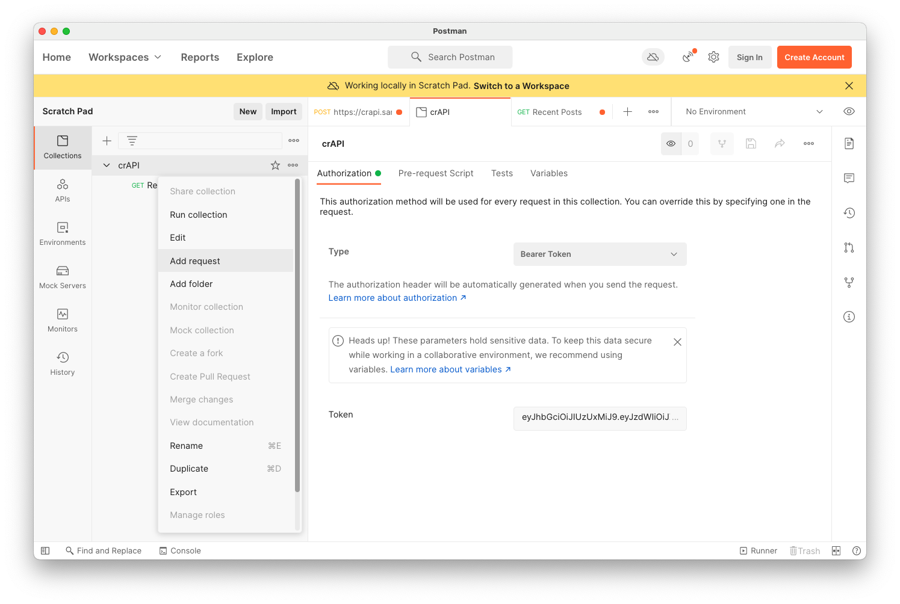Open the Settings gear icon

click(714, 57)
